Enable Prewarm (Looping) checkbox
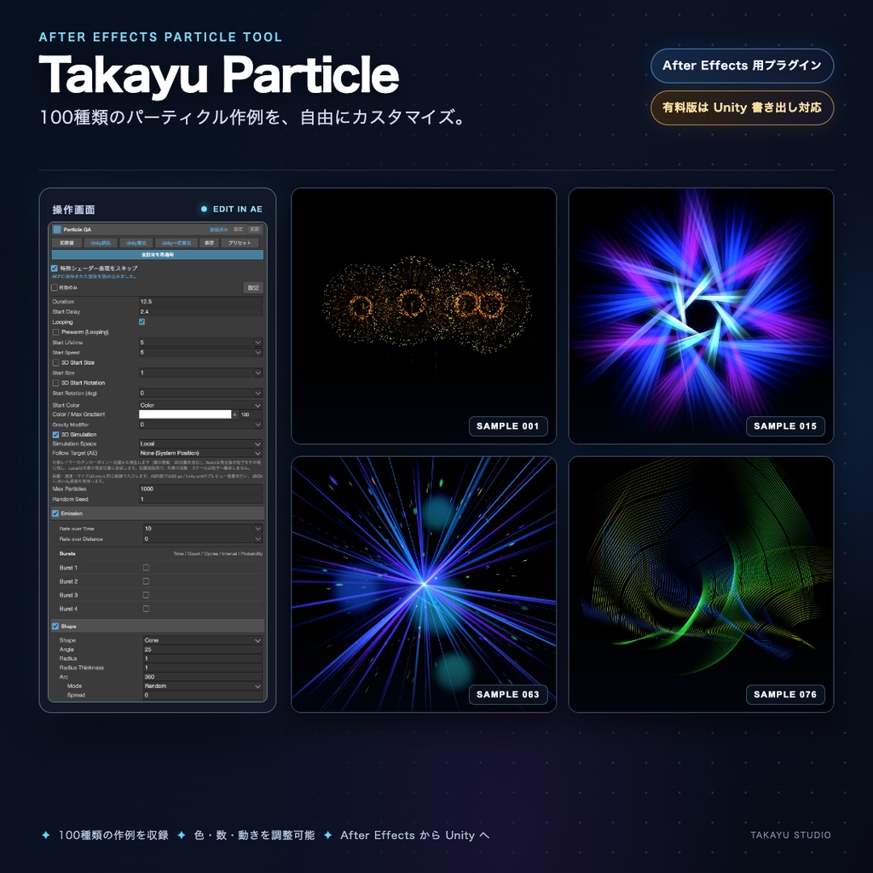This screenshot has width=873, height=873. tap(55, 332)
